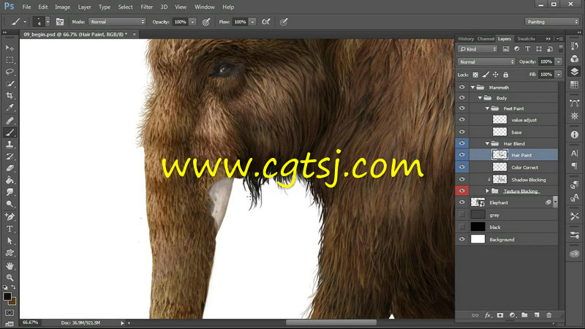585x329 pixels.
Task: Open the Image menu
Action: pos(62,7)
